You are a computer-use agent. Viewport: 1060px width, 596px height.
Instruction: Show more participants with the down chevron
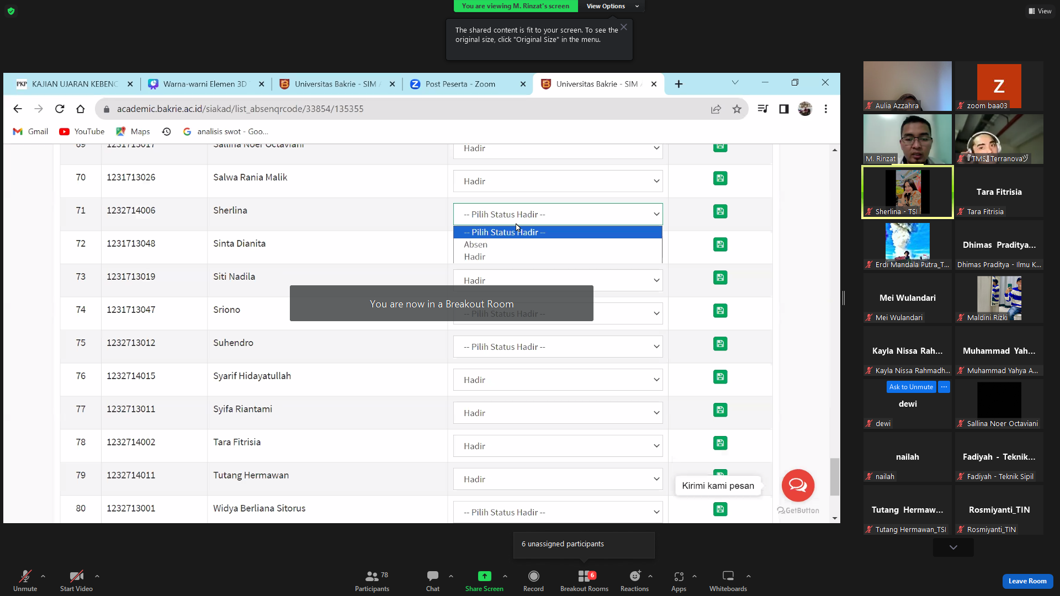pos(953,547)
